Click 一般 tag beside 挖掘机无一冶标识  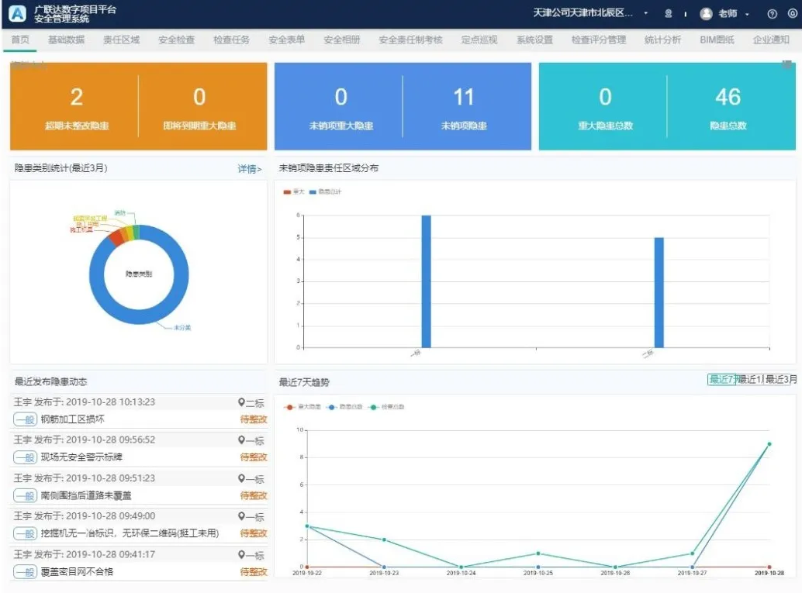[x=25, y=533]
